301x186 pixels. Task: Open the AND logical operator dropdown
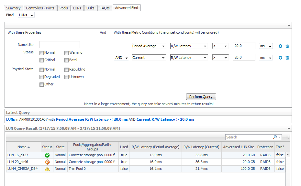[x=121, y=58]
